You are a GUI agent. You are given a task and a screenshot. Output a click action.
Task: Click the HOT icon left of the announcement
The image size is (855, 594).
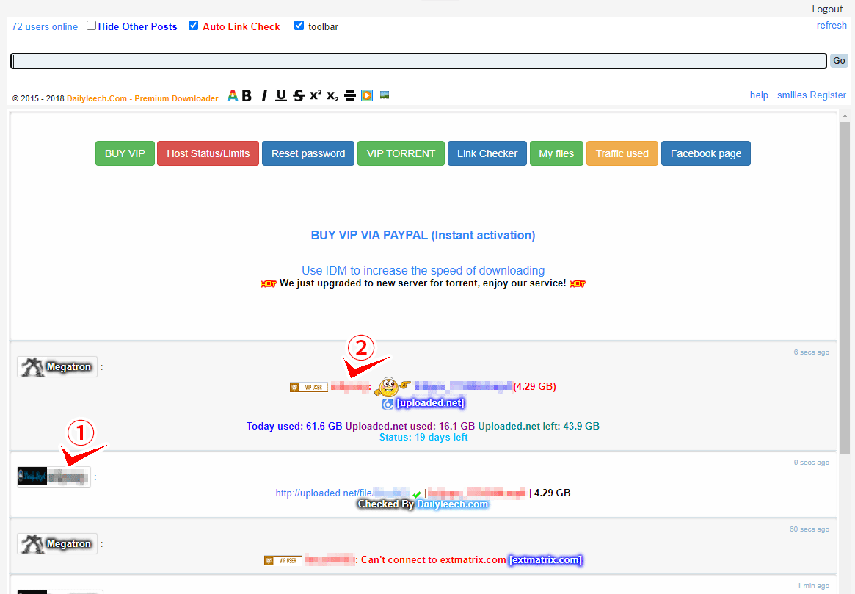269,283
